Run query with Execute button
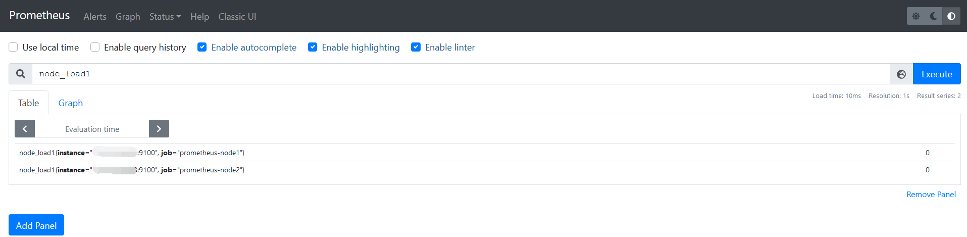The height and width of the screenshot is (237, 967). 937,74
